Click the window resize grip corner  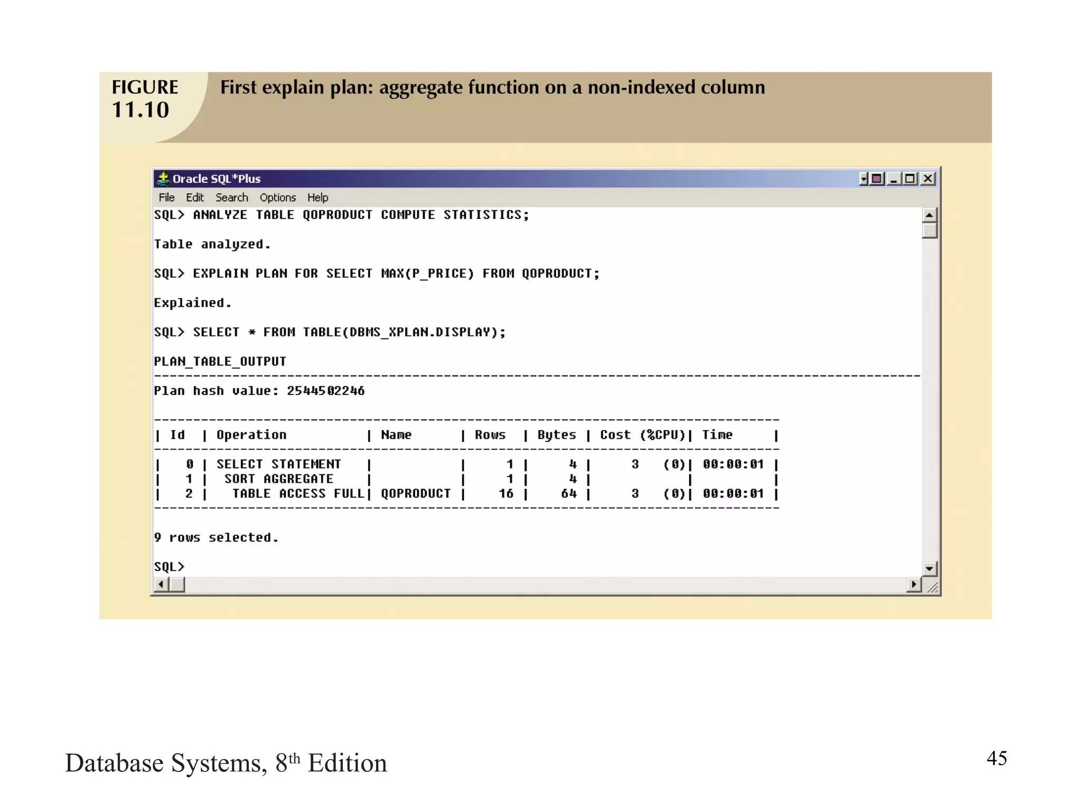[932, 587]
